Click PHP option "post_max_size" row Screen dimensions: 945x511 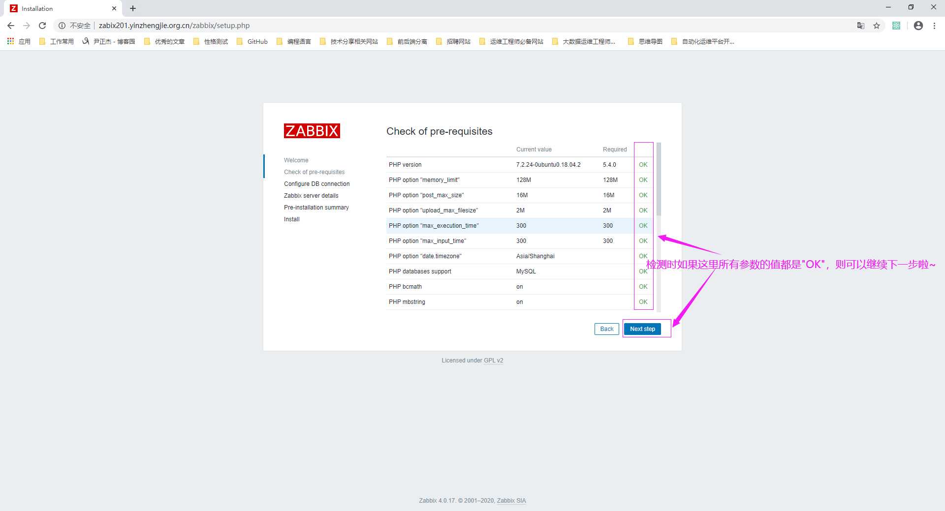coord(520,195)
